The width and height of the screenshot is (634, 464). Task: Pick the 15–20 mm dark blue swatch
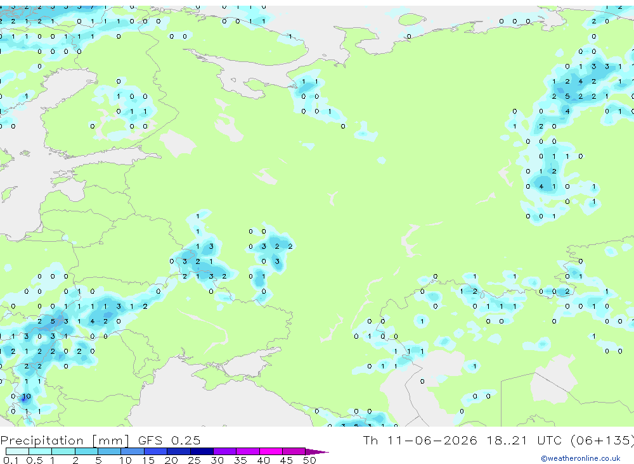(x=156, y=451)
